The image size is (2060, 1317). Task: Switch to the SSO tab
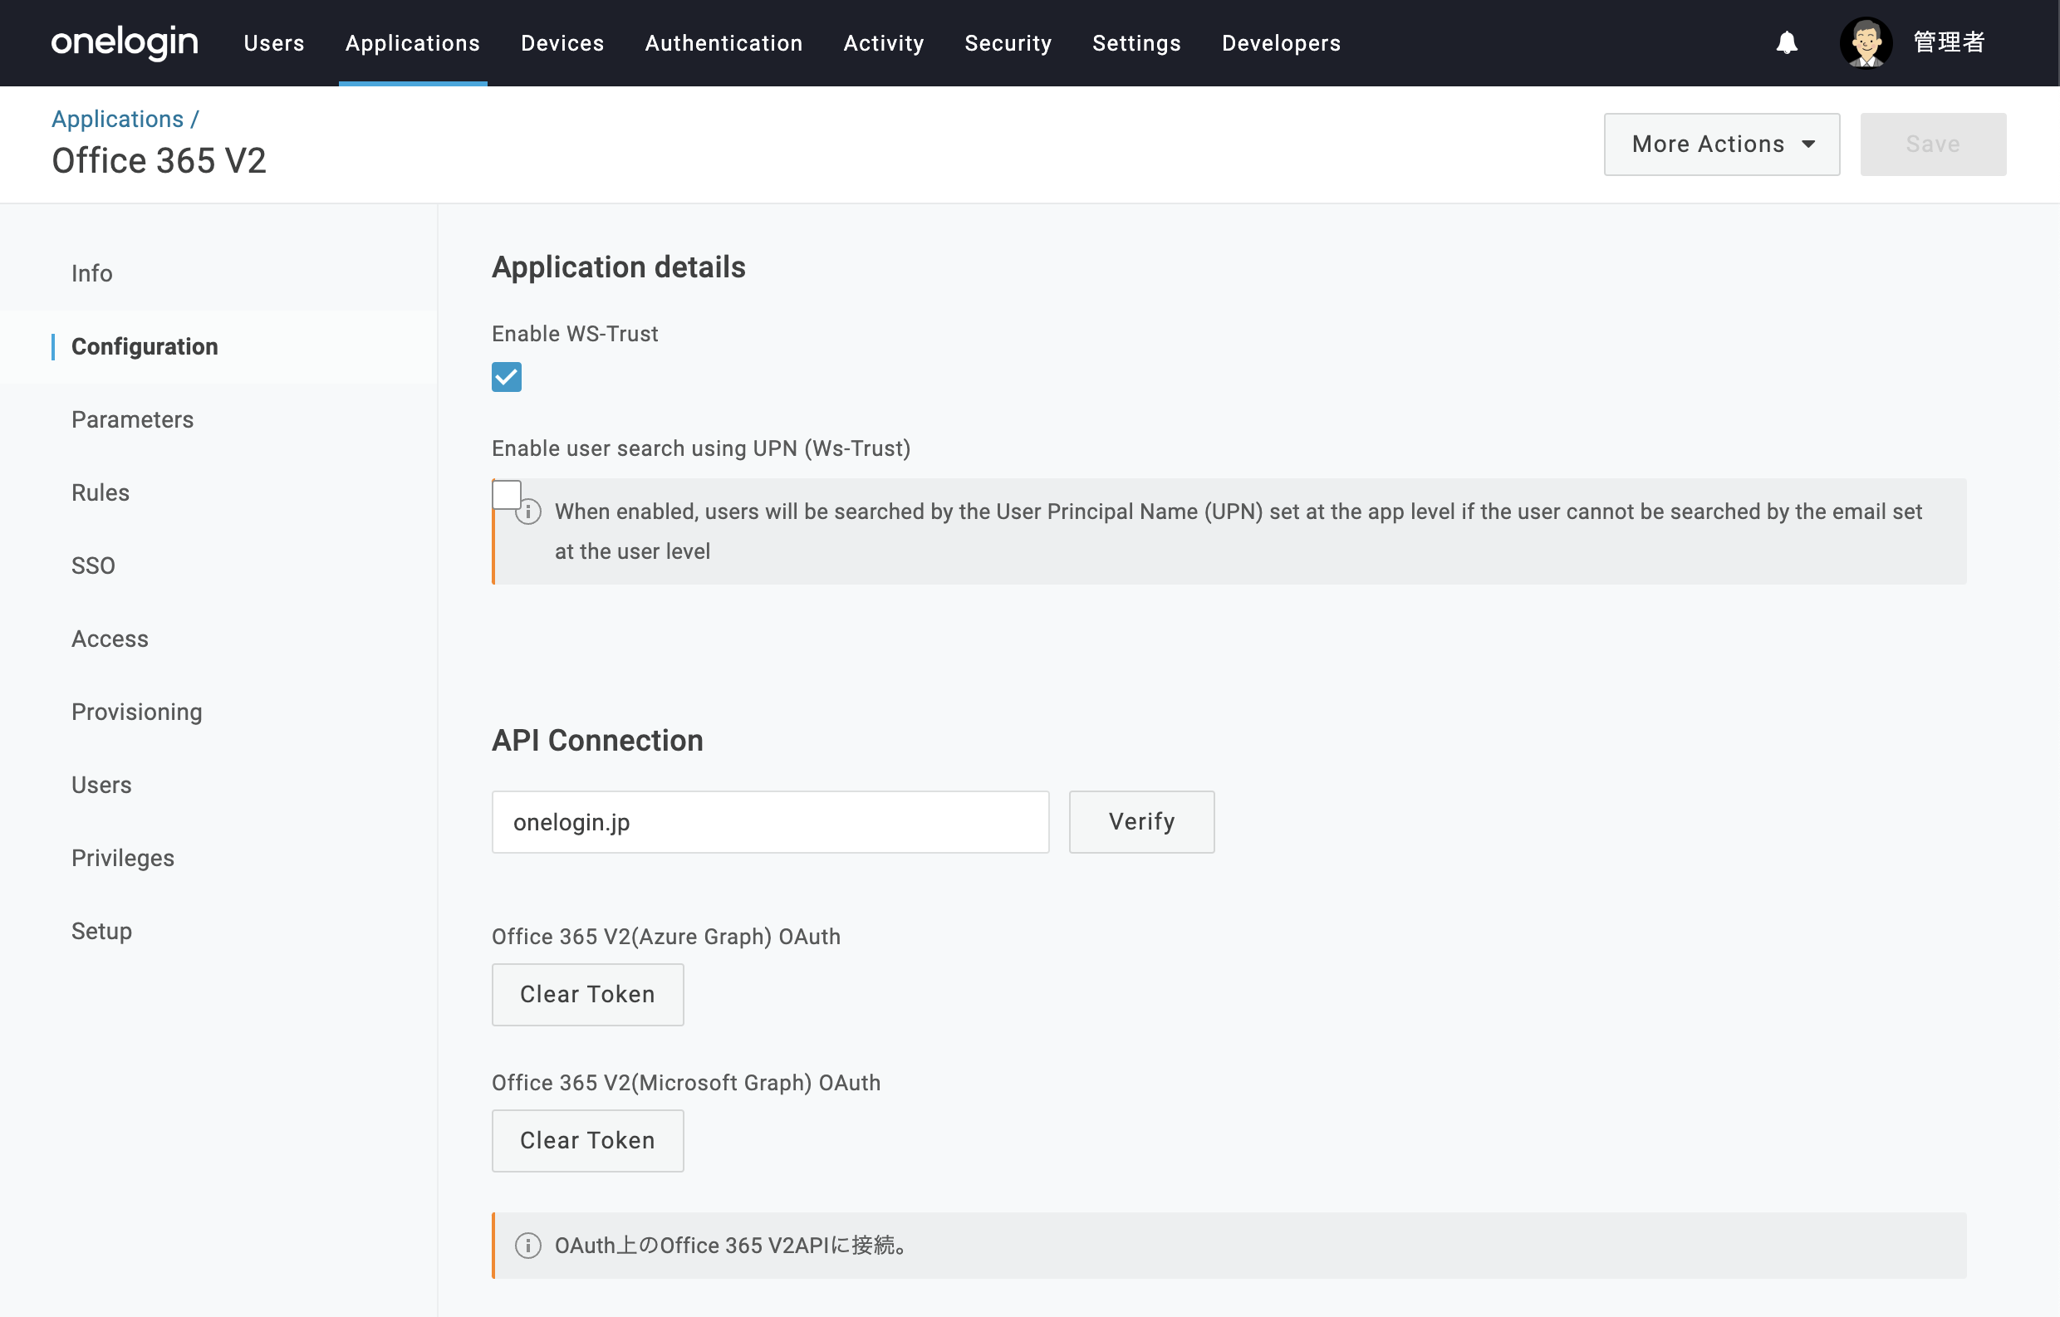click(x=93, y=566)
